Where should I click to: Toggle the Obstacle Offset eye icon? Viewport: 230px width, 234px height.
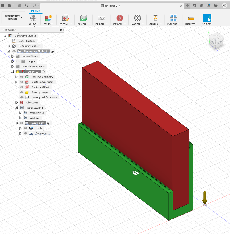point(22,87)
